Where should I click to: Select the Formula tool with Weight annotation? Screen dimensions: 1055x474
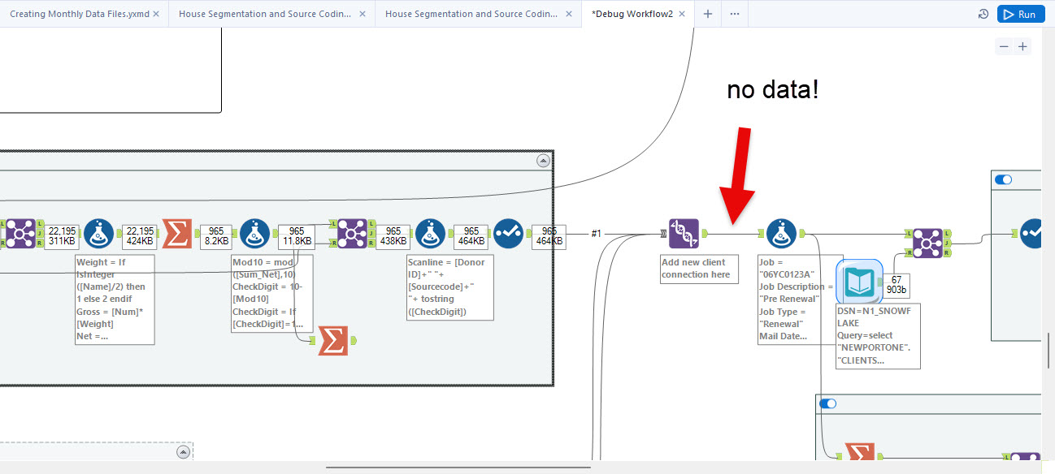coord(99,234)
